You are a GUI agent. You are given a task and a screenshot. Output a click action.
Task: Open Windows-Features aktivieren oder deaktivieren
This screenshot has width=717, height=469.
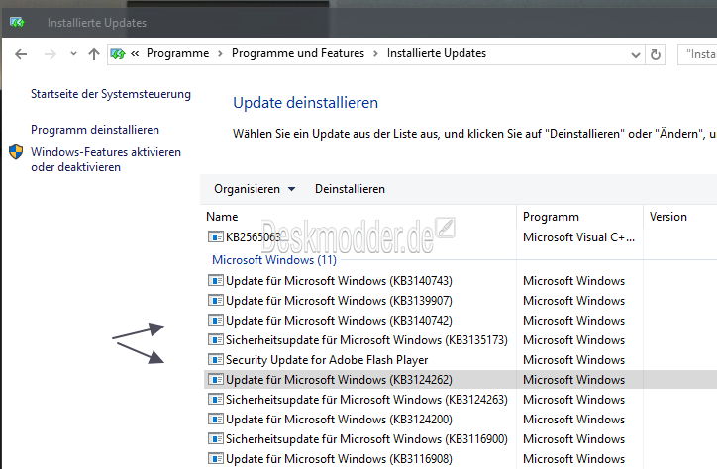click(x=106, y=159)
